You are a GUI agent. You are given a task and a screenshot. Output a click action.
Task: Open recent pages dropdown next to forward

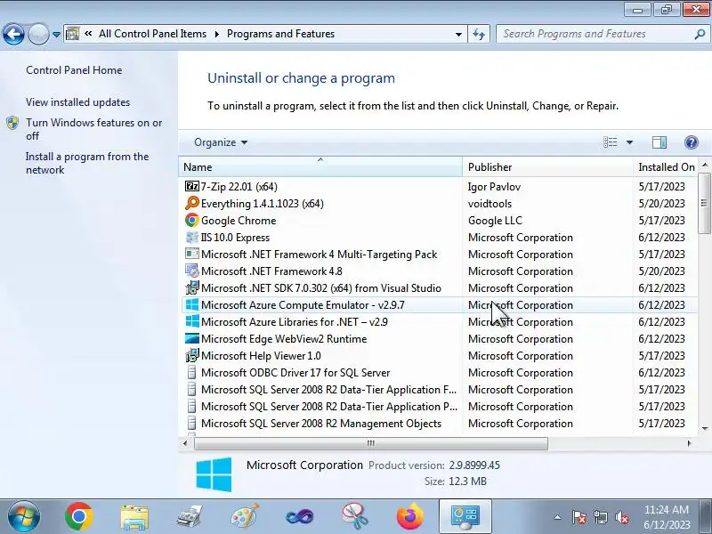[x=56, y=35]
